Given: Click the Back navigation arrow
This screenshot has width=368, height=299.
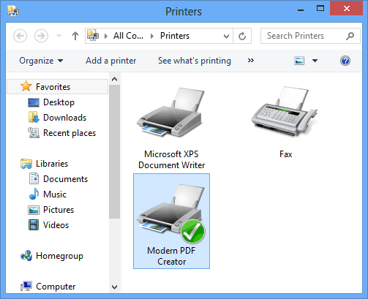Looking at the screenshot, I should click(x=20, y=36).
